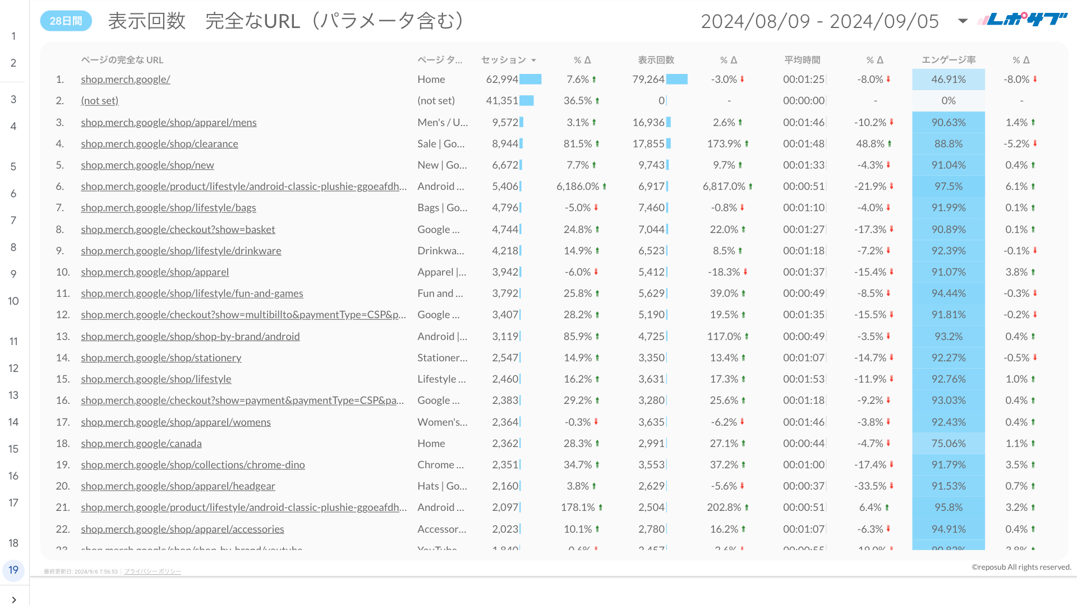1077x605 pixels.
Task: Sort by セッション column header
Action: click(x=504, y=60)
